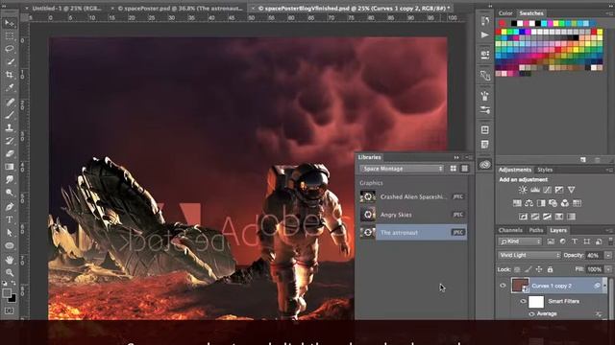Image resolution: width=615 pixels, height=345 pixels.
Task: Open the Adjustments panel flyout menu
Action: [x=608, y=170]
